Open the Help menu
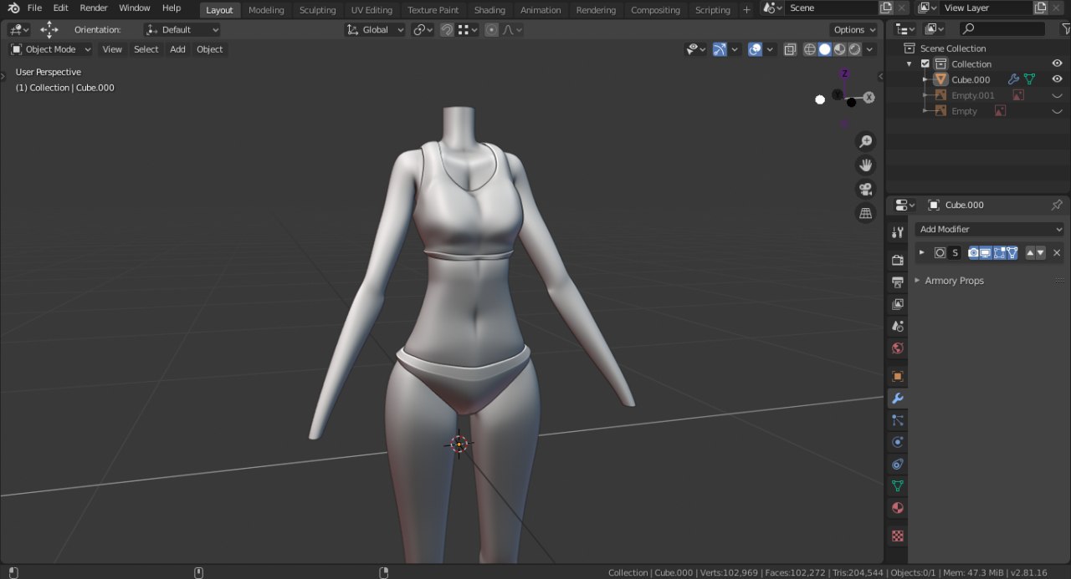 pos(172,8)
